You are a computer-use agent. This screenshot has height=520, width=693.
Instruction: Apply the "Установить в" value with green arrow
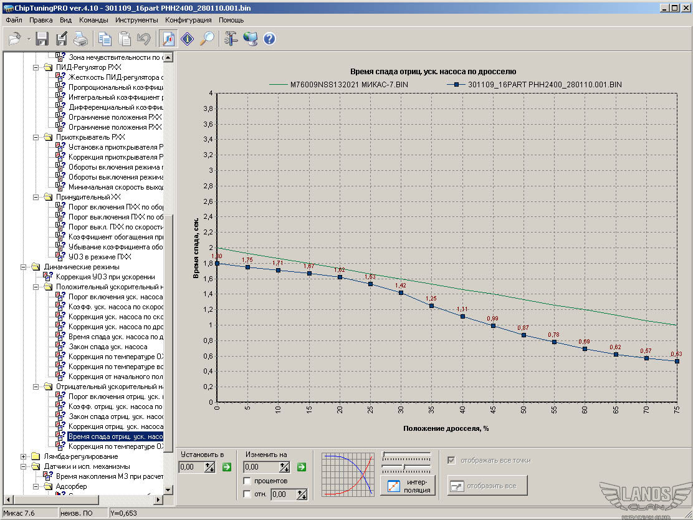pos(226,467)
